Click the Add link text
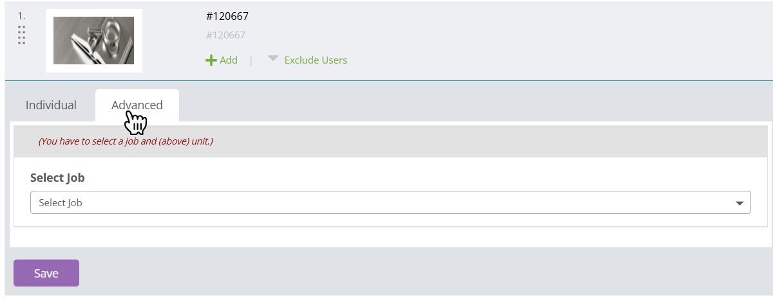 (229, 60)
